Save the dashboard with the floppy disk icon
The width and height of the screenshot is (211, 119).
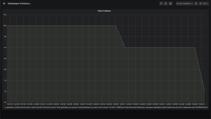166,3
